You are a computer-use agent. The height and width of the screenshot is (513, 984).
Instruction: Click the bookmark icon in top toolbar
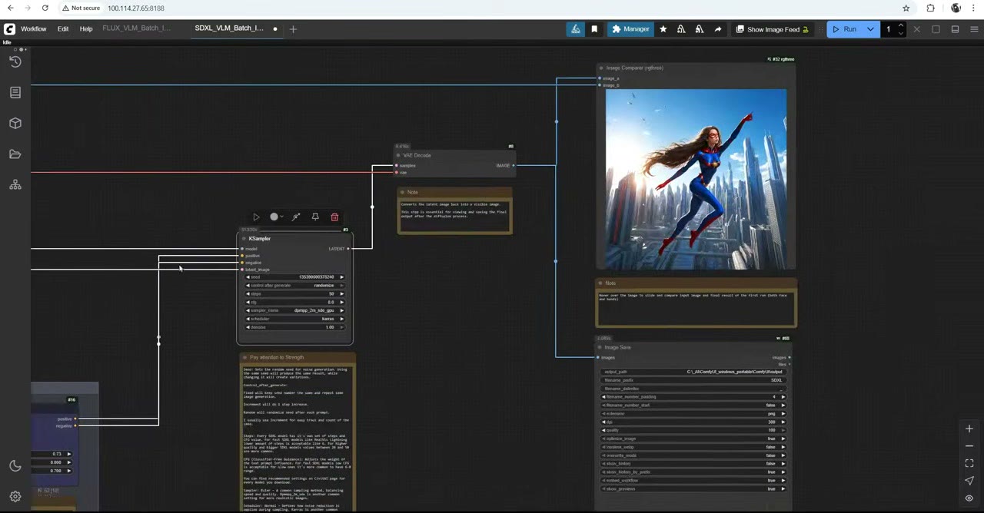tap(594, 29)
